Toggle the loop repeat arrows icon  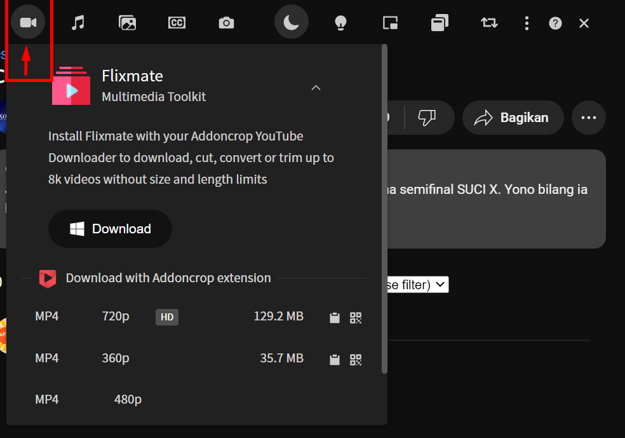point(489,23)
